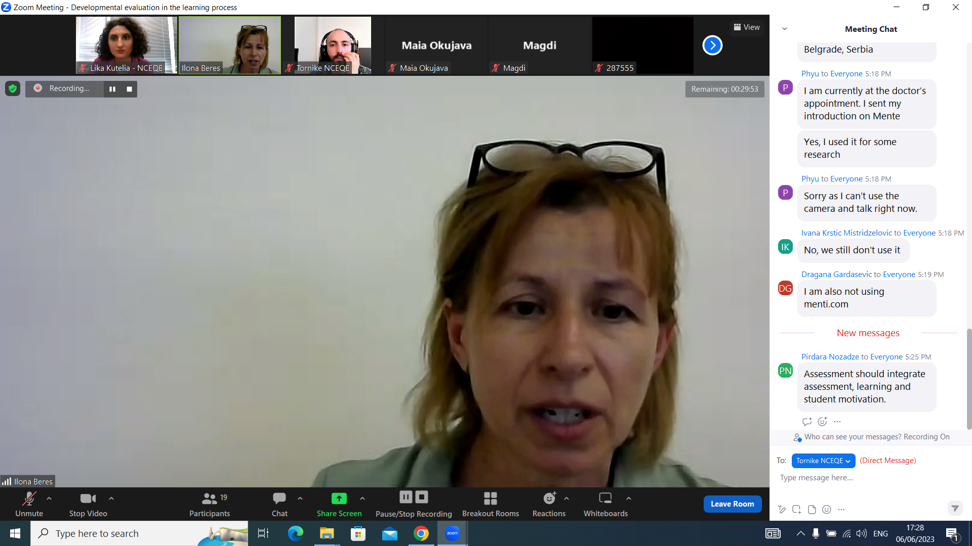Pause recording from top-left recording bar

112,89
